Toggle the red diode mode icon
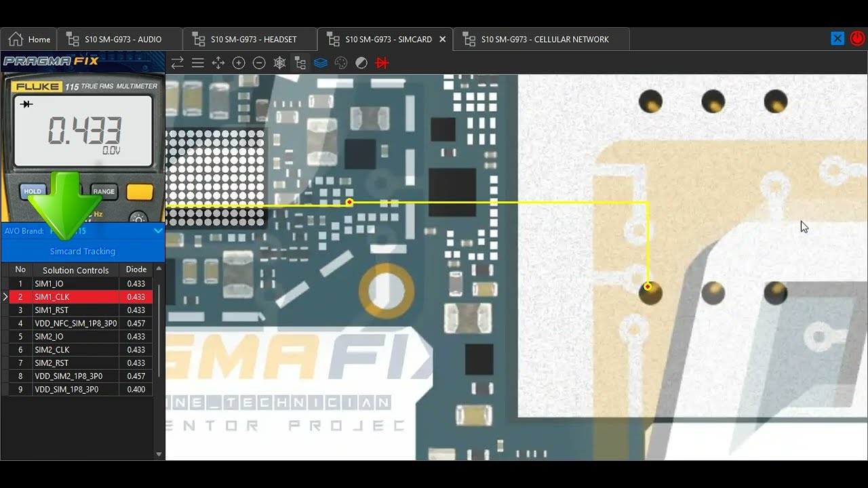This screenshot has height=488, width=868. 382,63
